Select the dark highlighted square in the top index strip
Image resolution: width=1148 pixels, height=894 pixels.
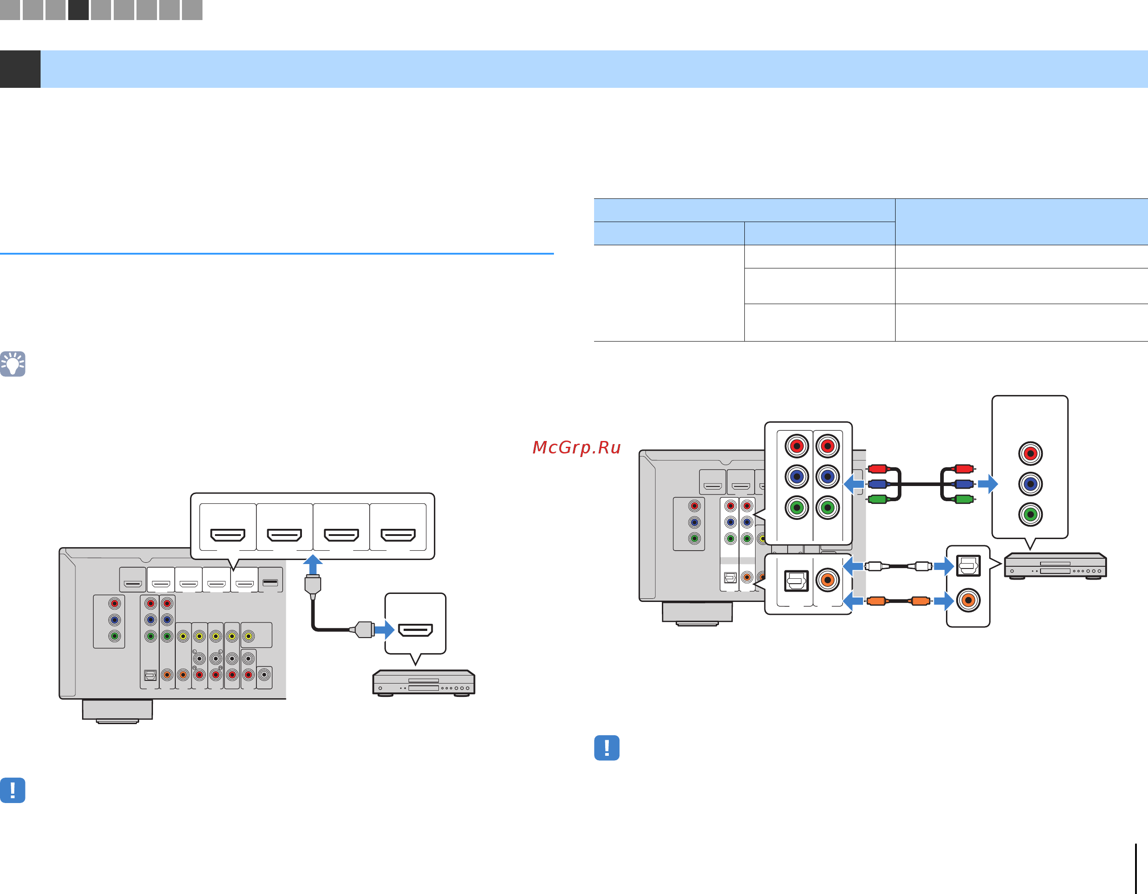pyautogui.click(x=78, y=9)
